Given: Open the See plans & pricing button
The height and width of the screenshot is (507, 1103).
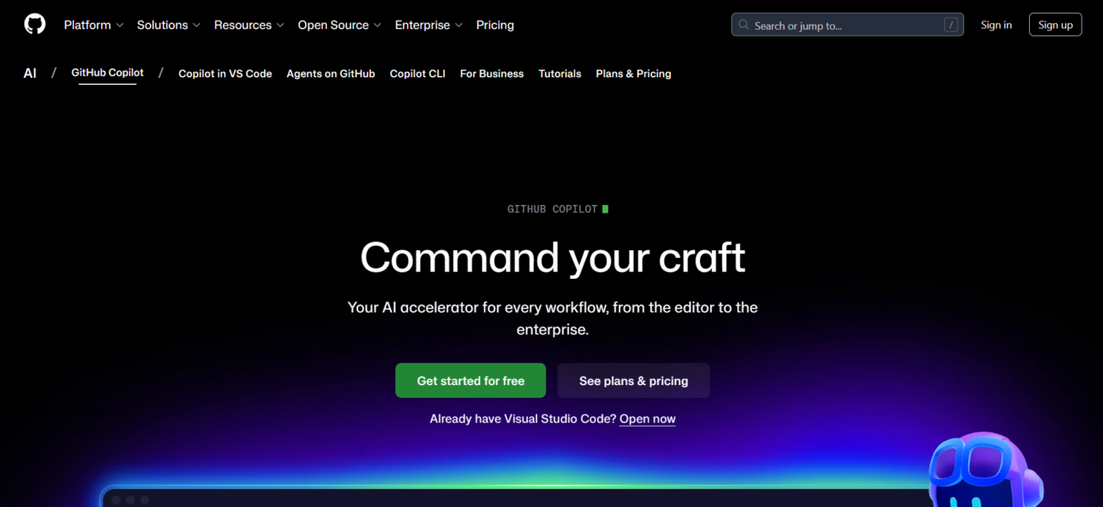Looking at the screenshot, I should [x=633, y=381].
